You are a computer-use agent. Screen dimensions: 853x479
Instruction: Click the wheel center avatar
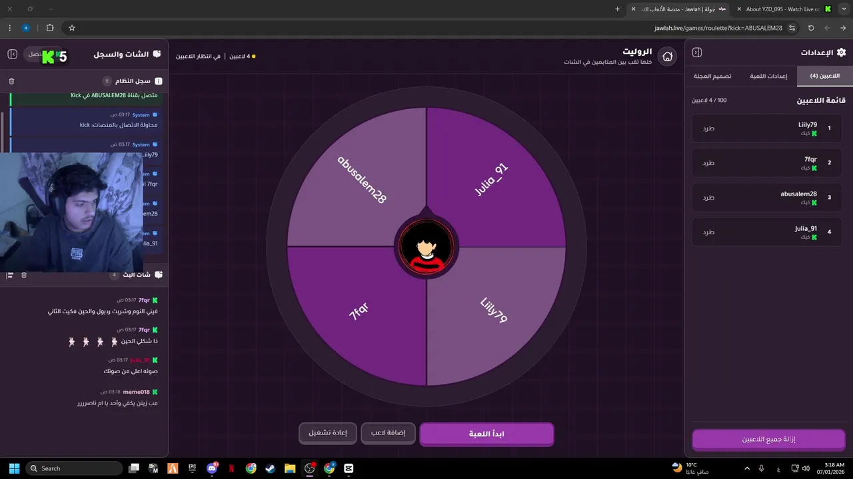(426, 247)
